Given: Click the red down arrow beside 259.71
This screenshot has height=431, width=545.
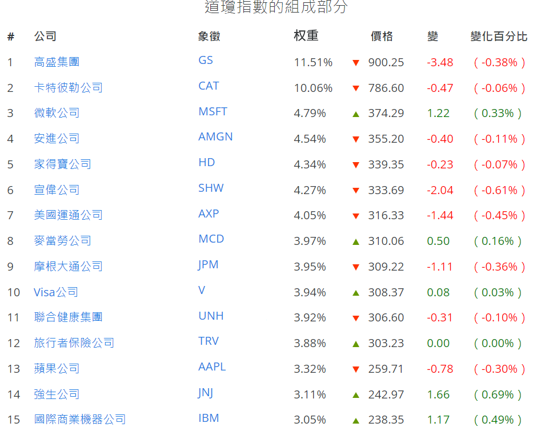Looking at the screenshot, I should click(x=356, y=370).
